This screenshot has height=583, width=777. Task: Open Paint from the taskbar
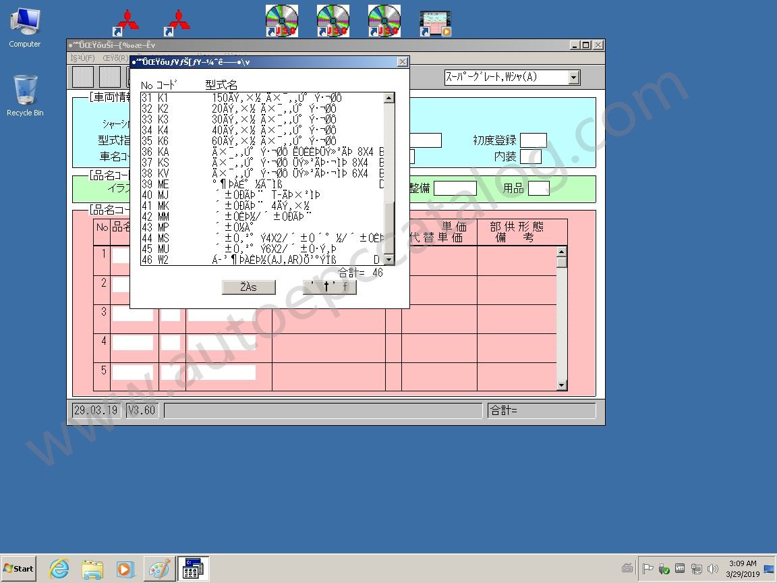pyautogui.click(x=159, y=569)
